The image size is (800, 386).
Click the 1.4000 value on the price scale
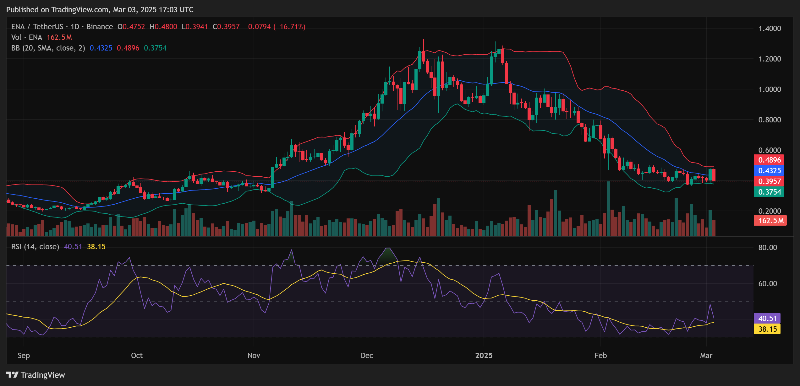[x=770, y=29]
